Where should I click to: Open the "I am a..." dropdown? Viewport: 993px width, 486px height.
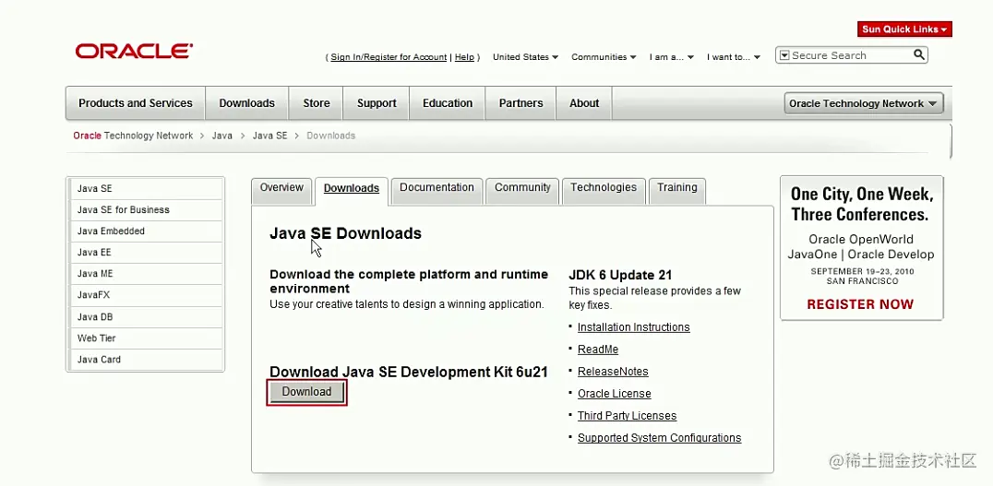(x=672, y=57)
